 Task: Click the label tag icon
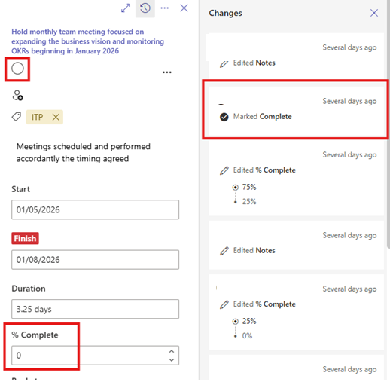pyautogui.click(x=17, y=117)
